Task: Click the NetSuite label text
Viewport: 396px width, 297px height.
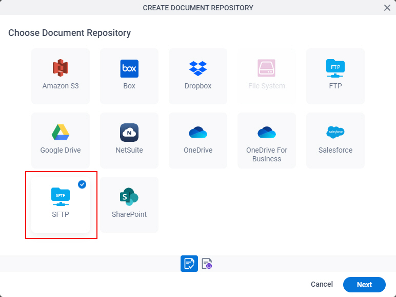Action: pos(129,150)
